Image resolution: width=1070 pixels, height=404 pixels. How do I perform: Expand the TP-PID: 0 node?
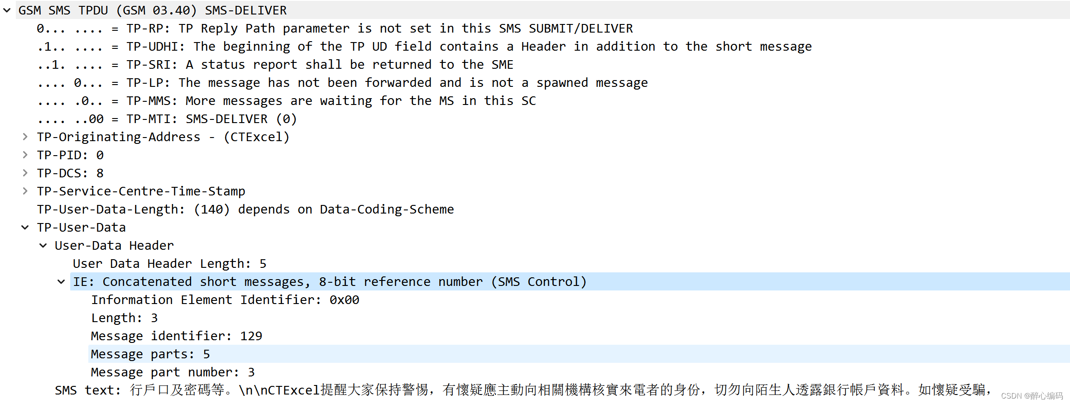[x=25, y=155]
